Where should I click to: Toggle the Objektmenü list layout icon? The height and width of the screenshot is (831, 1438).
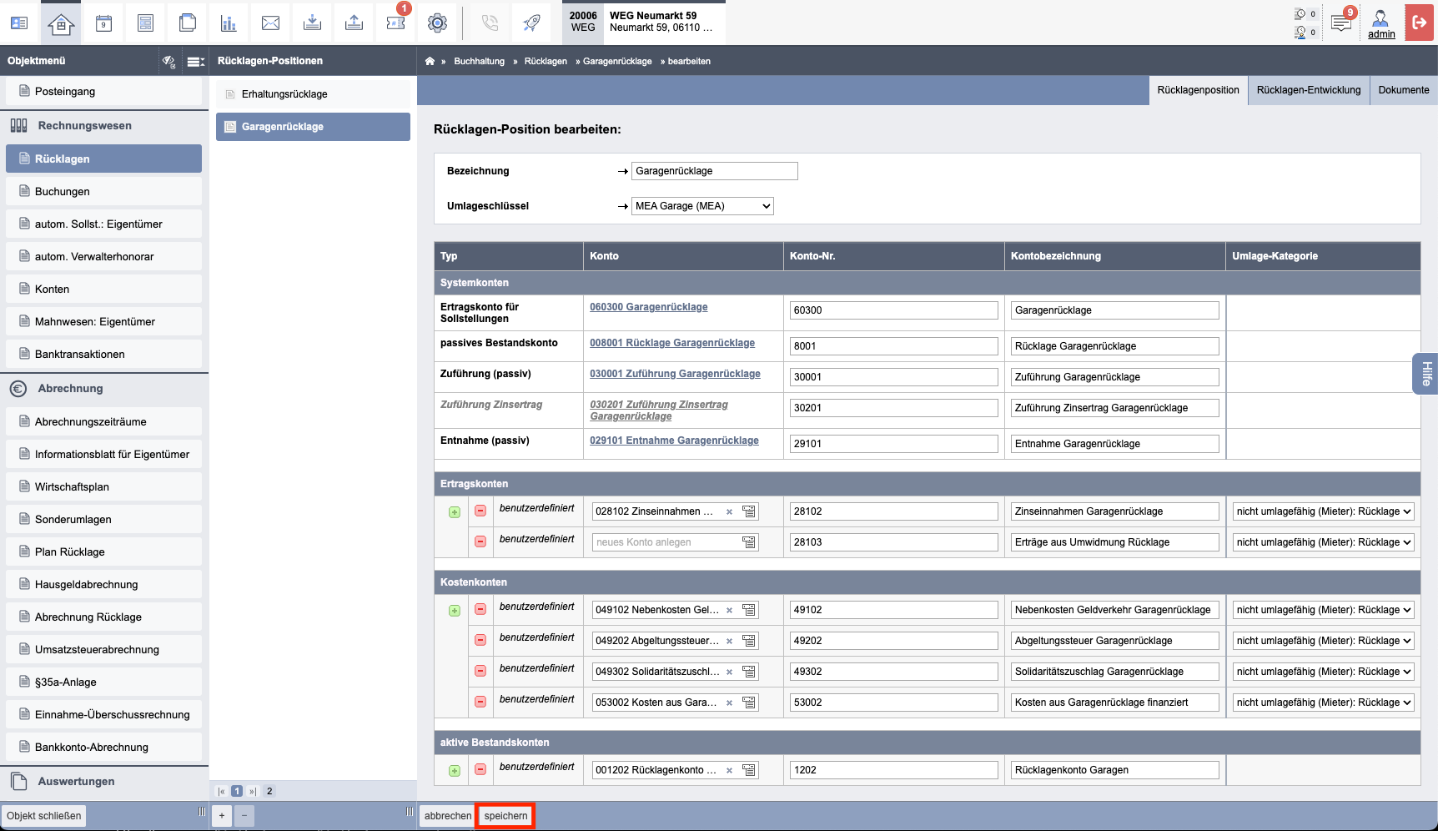point(196,61)
